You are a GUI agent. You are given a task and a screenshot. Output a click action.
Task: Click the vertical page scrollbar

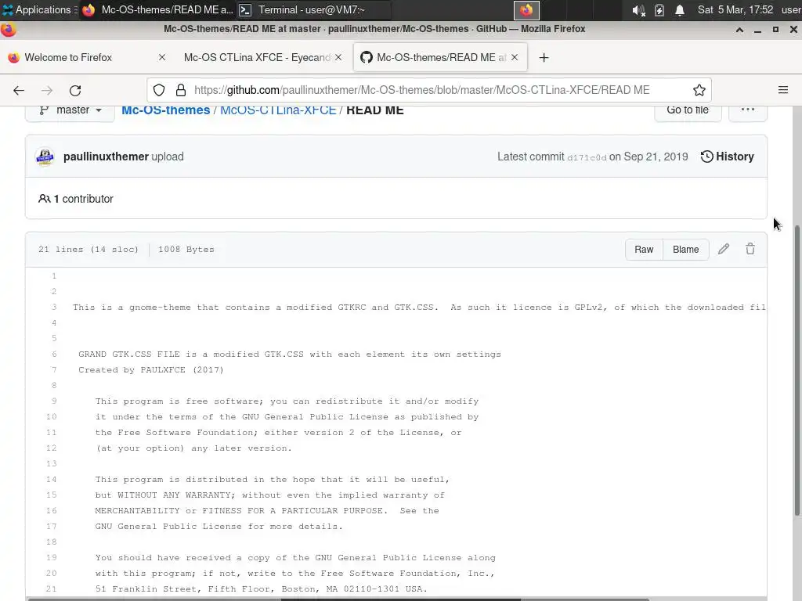[797, 370]
